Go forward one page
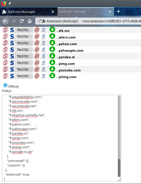141x184 pixels. (13, 21)
